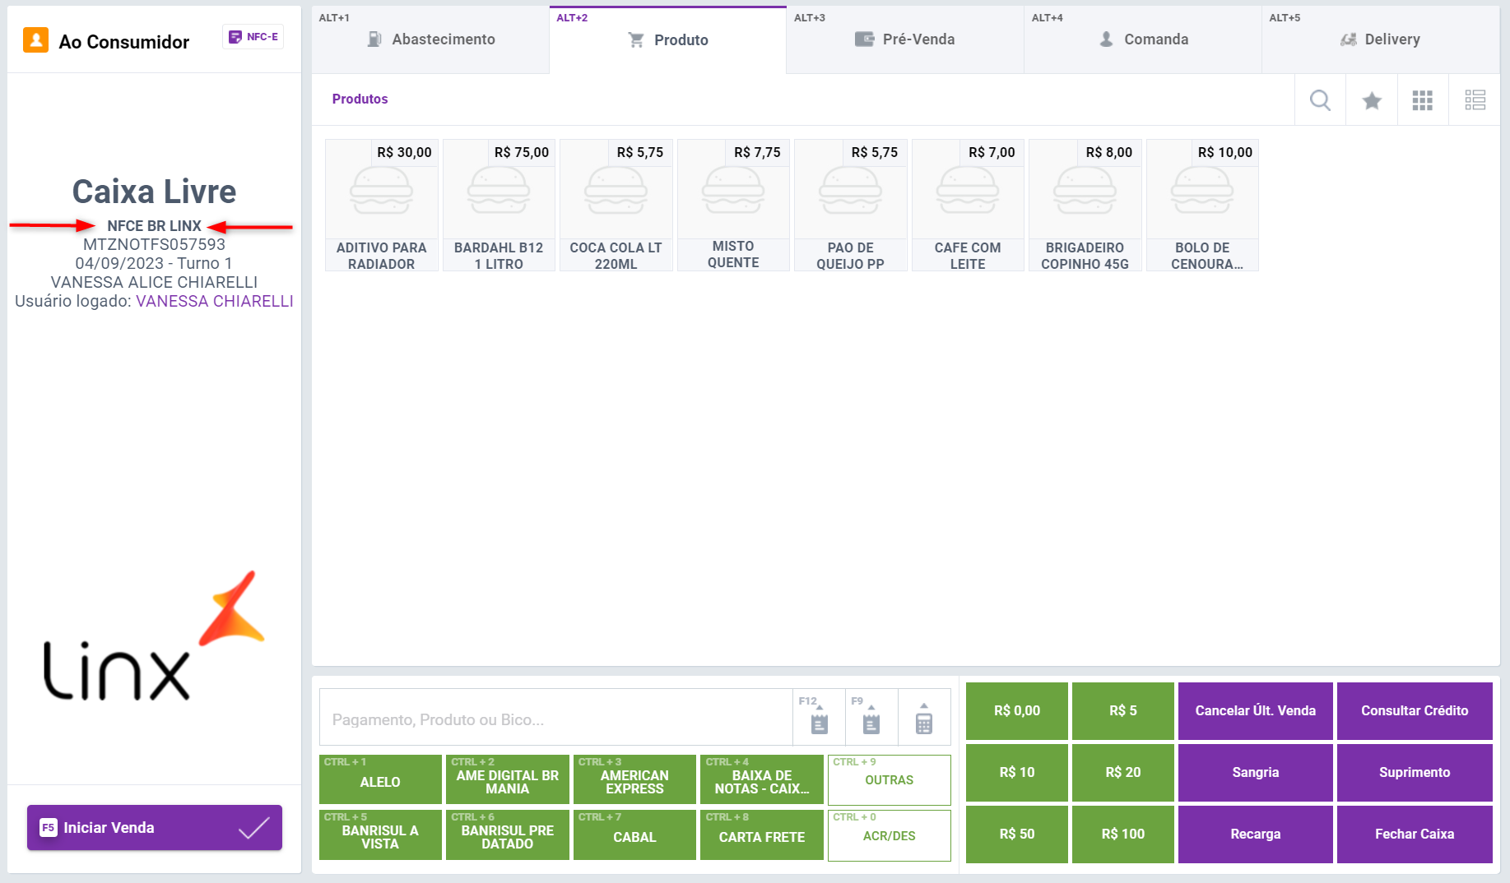The height and width of the screenshot is (883, 1510).
Task: Switch products to list view
Action: click(1475, 100)
